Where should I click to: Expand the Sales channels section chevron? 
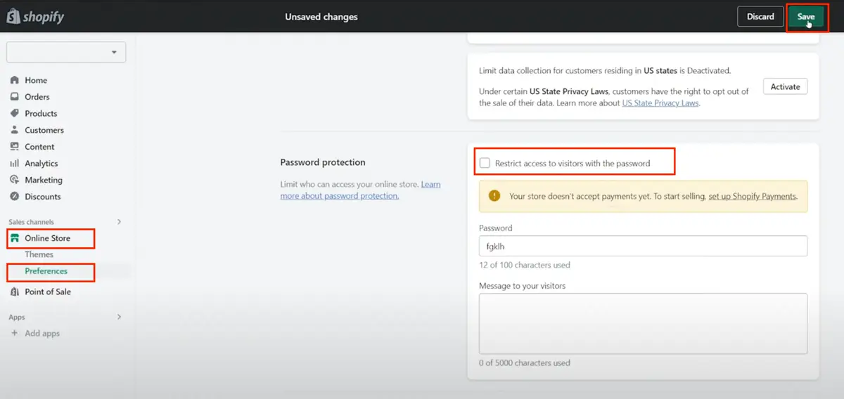(119, 222)
